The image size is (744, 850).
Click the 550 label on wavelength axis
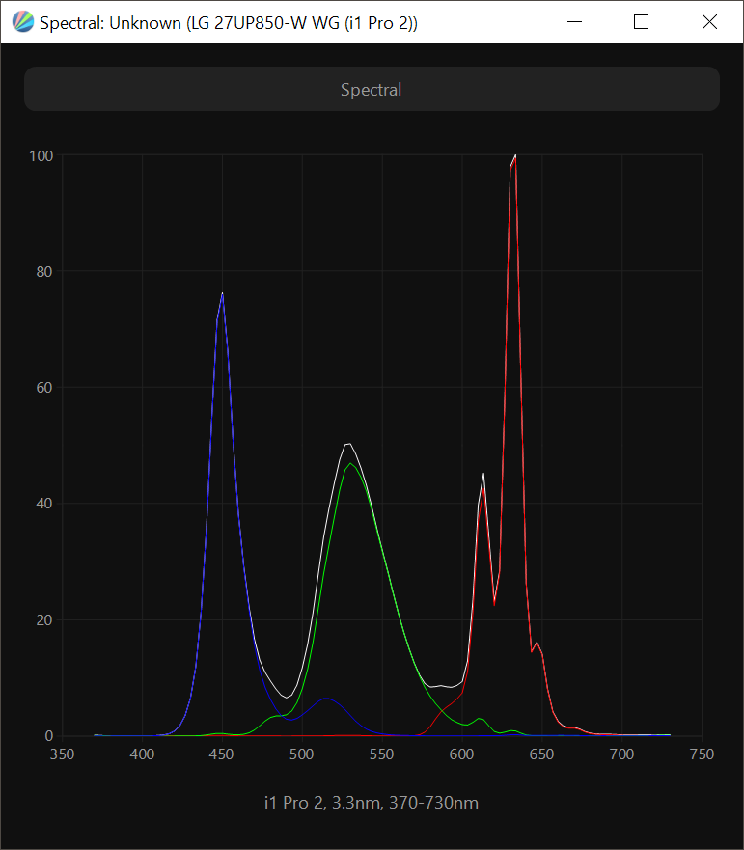382,754
